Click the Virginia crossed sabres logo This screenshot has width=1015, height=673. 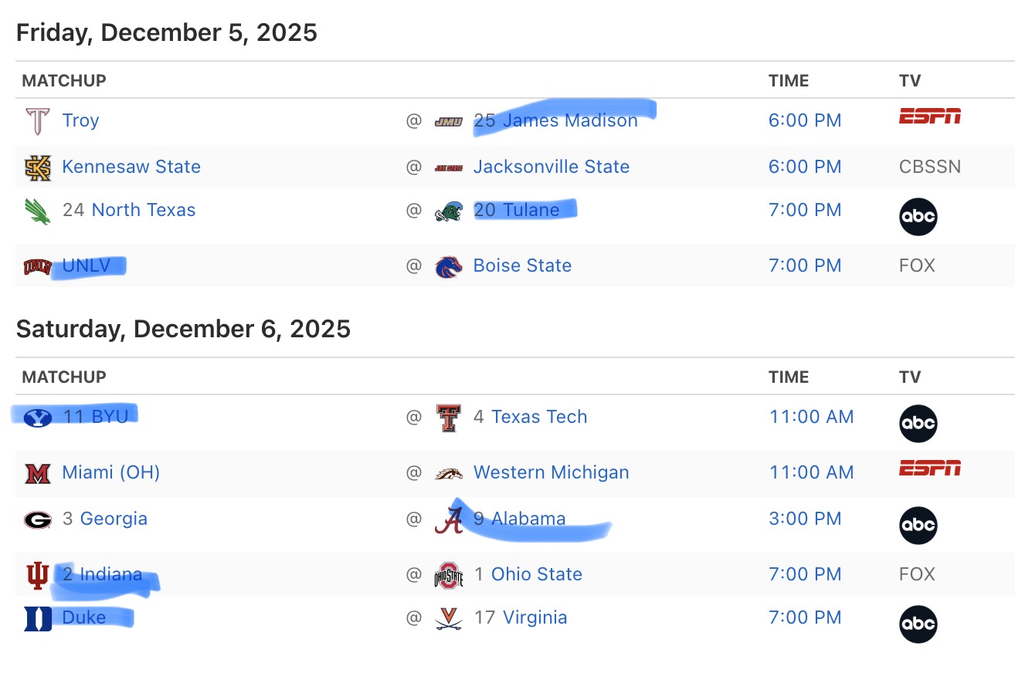448,618
